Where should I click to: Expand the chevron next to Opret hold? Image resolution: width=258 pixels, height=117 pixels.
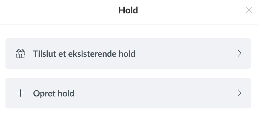(x=240, y=93)
